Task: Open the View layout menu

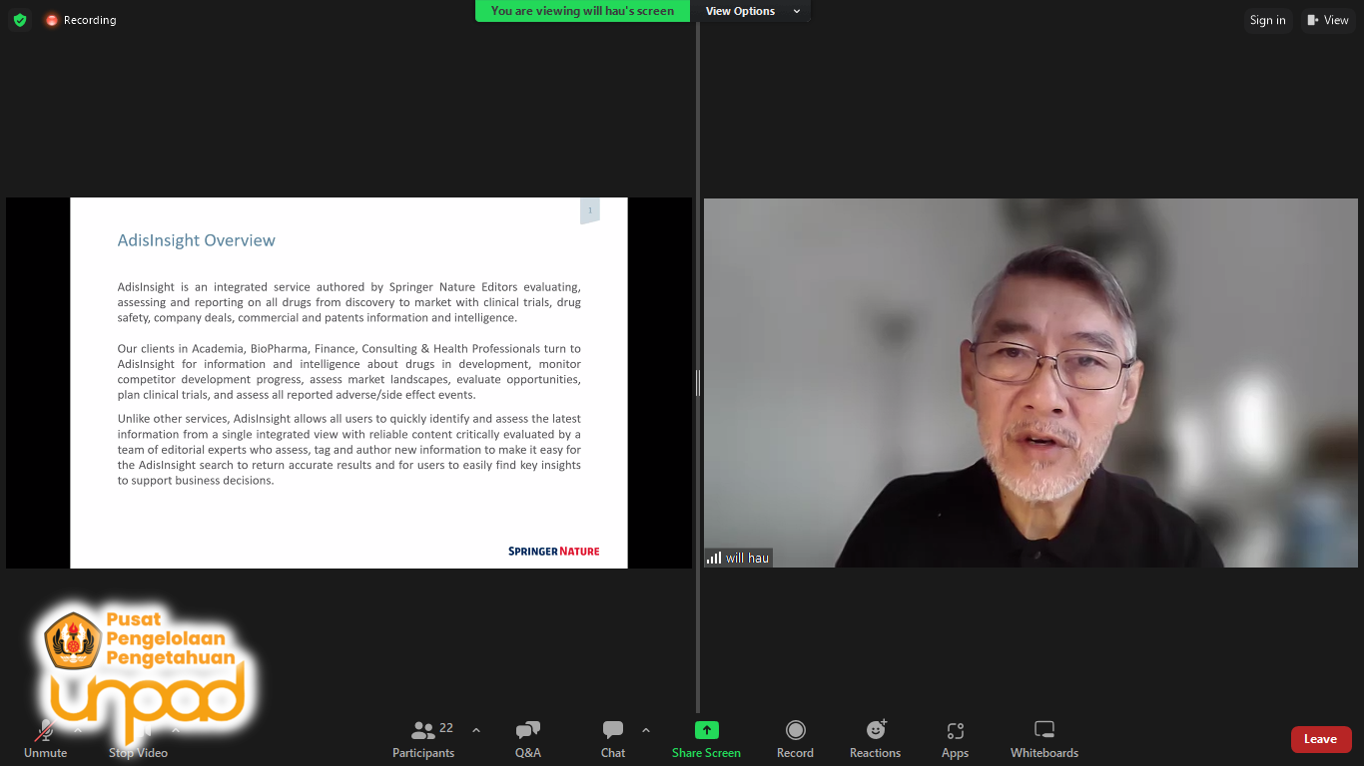Action: [1327, 20]
